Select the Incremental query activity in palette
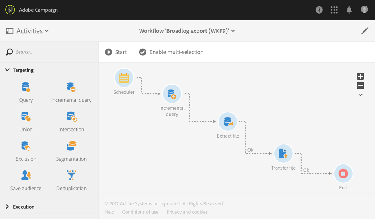This screenshot has height=219, width=375. [71, 87]
